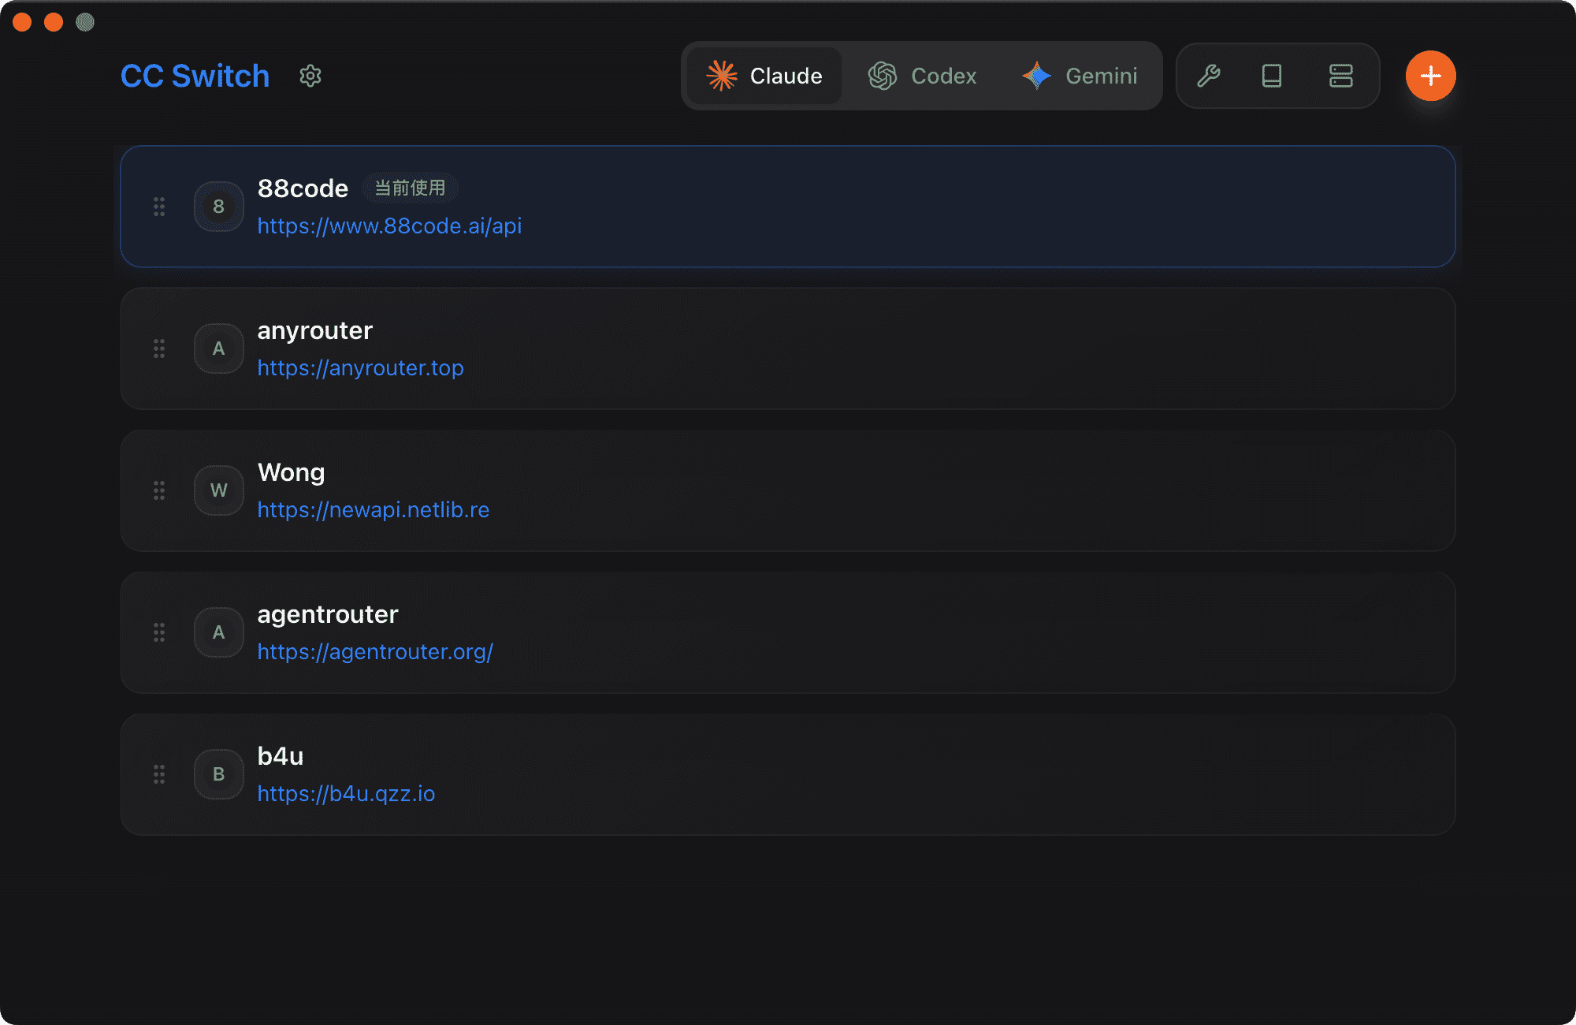
Task: Open the https://anyrouter.top link
Action: coord(360,368)
